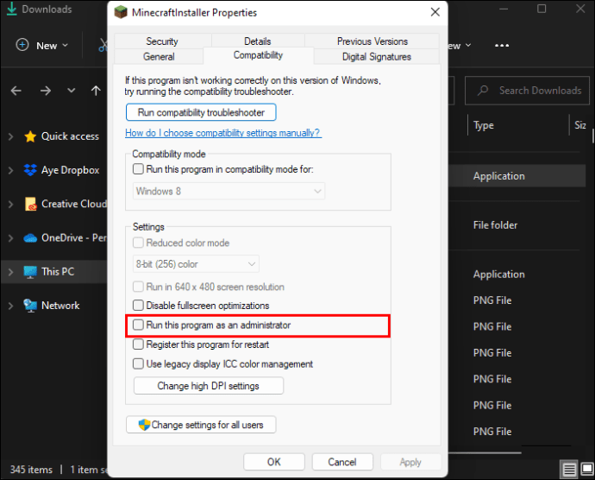The width and height of the screenshot is (595, 480).
Task: Check Run this program as an administrator
Action: click(138, 325)
